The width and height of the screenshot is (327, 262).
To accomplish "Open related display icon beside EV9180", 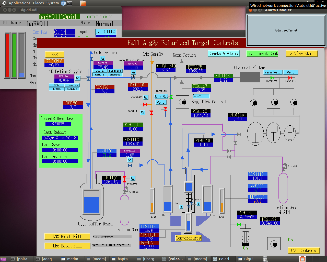I will [x=78, y=78].
